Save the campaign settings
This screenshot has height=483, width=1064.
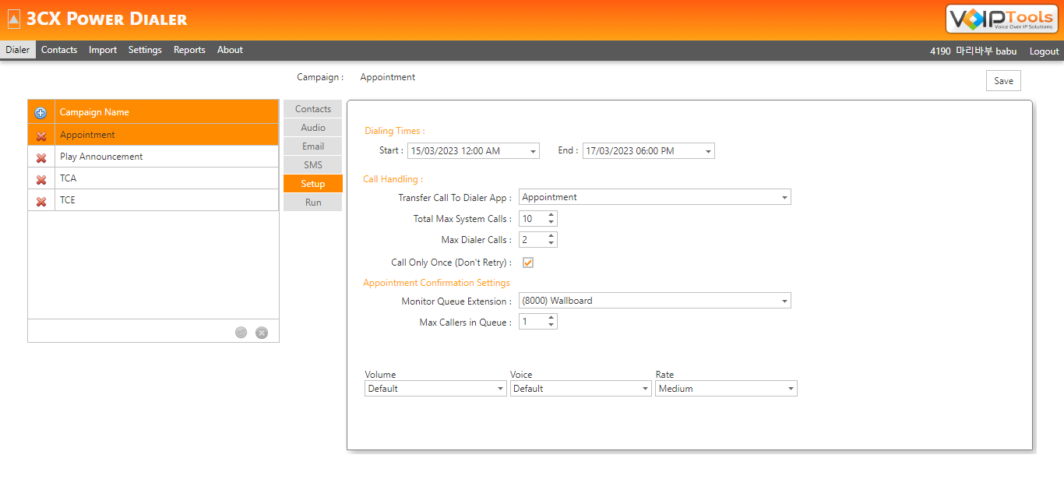[1003, 80]
